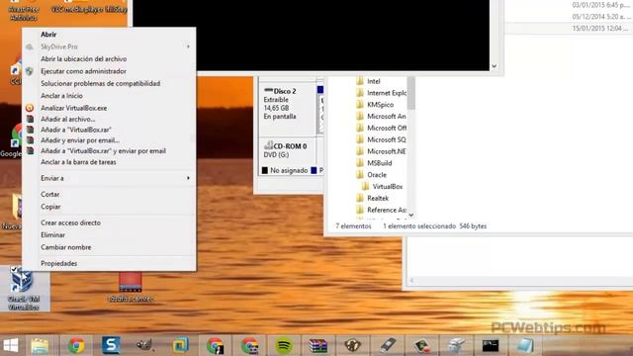Click the round brown taskbar icon
This screenshot has height=356, width=633.
click(352, 346)
